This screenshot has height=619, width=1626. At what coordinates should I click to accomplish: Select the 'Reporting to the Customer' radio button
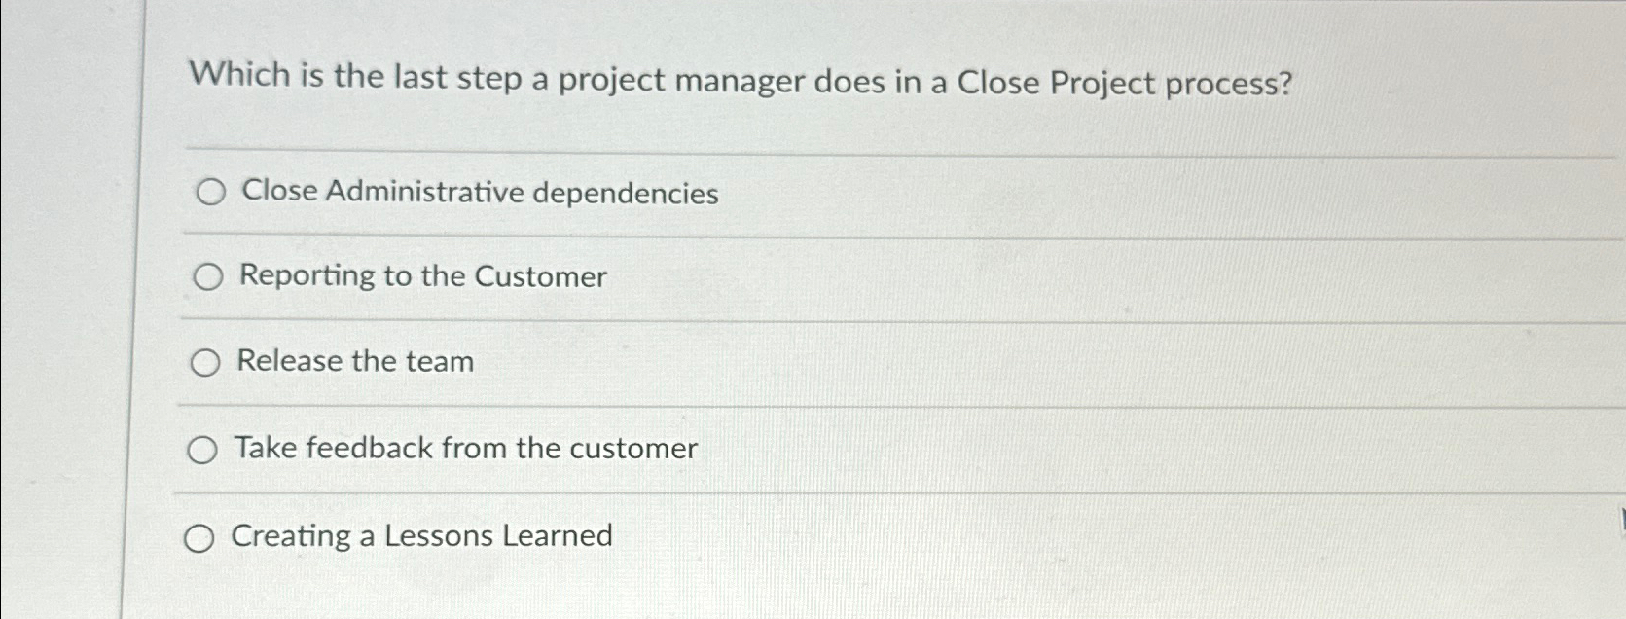pos(207,278)
